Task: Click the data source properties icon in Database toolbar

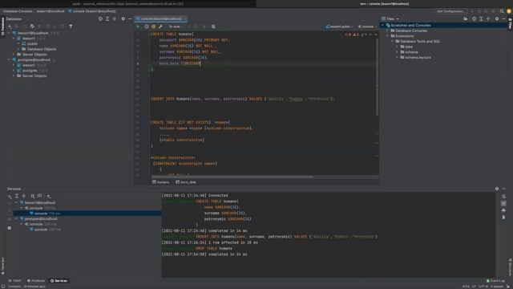Action: (32, 26)
